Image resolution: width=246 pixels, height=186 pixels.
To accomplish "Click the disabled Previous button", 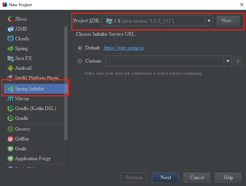I will pos(134,177).
